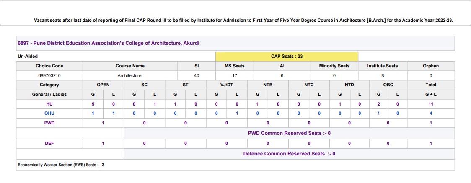471x183 pixels.
Task: Select choice code 689703210
Action: [x=49, y=76]
